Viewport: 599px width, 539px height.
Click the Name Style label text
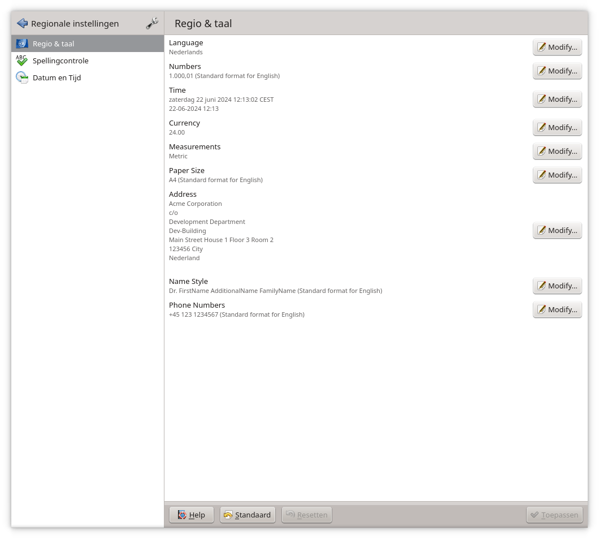(188, 281)
